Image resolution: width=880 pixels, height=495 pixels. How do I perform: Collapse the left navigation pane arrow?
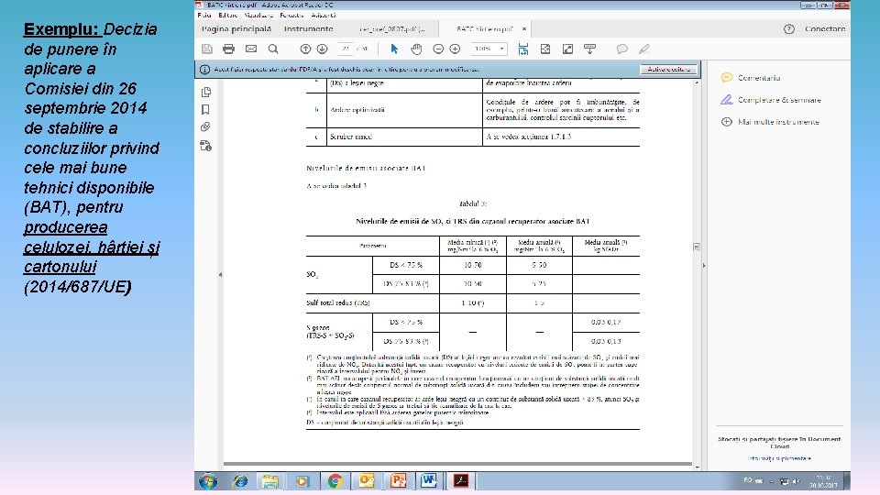tap(220, 274)
